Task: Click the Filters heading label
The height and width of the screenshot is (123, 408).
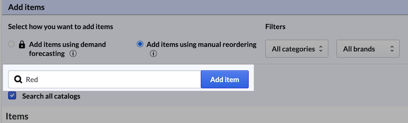Action: click(x=275, y=26)
